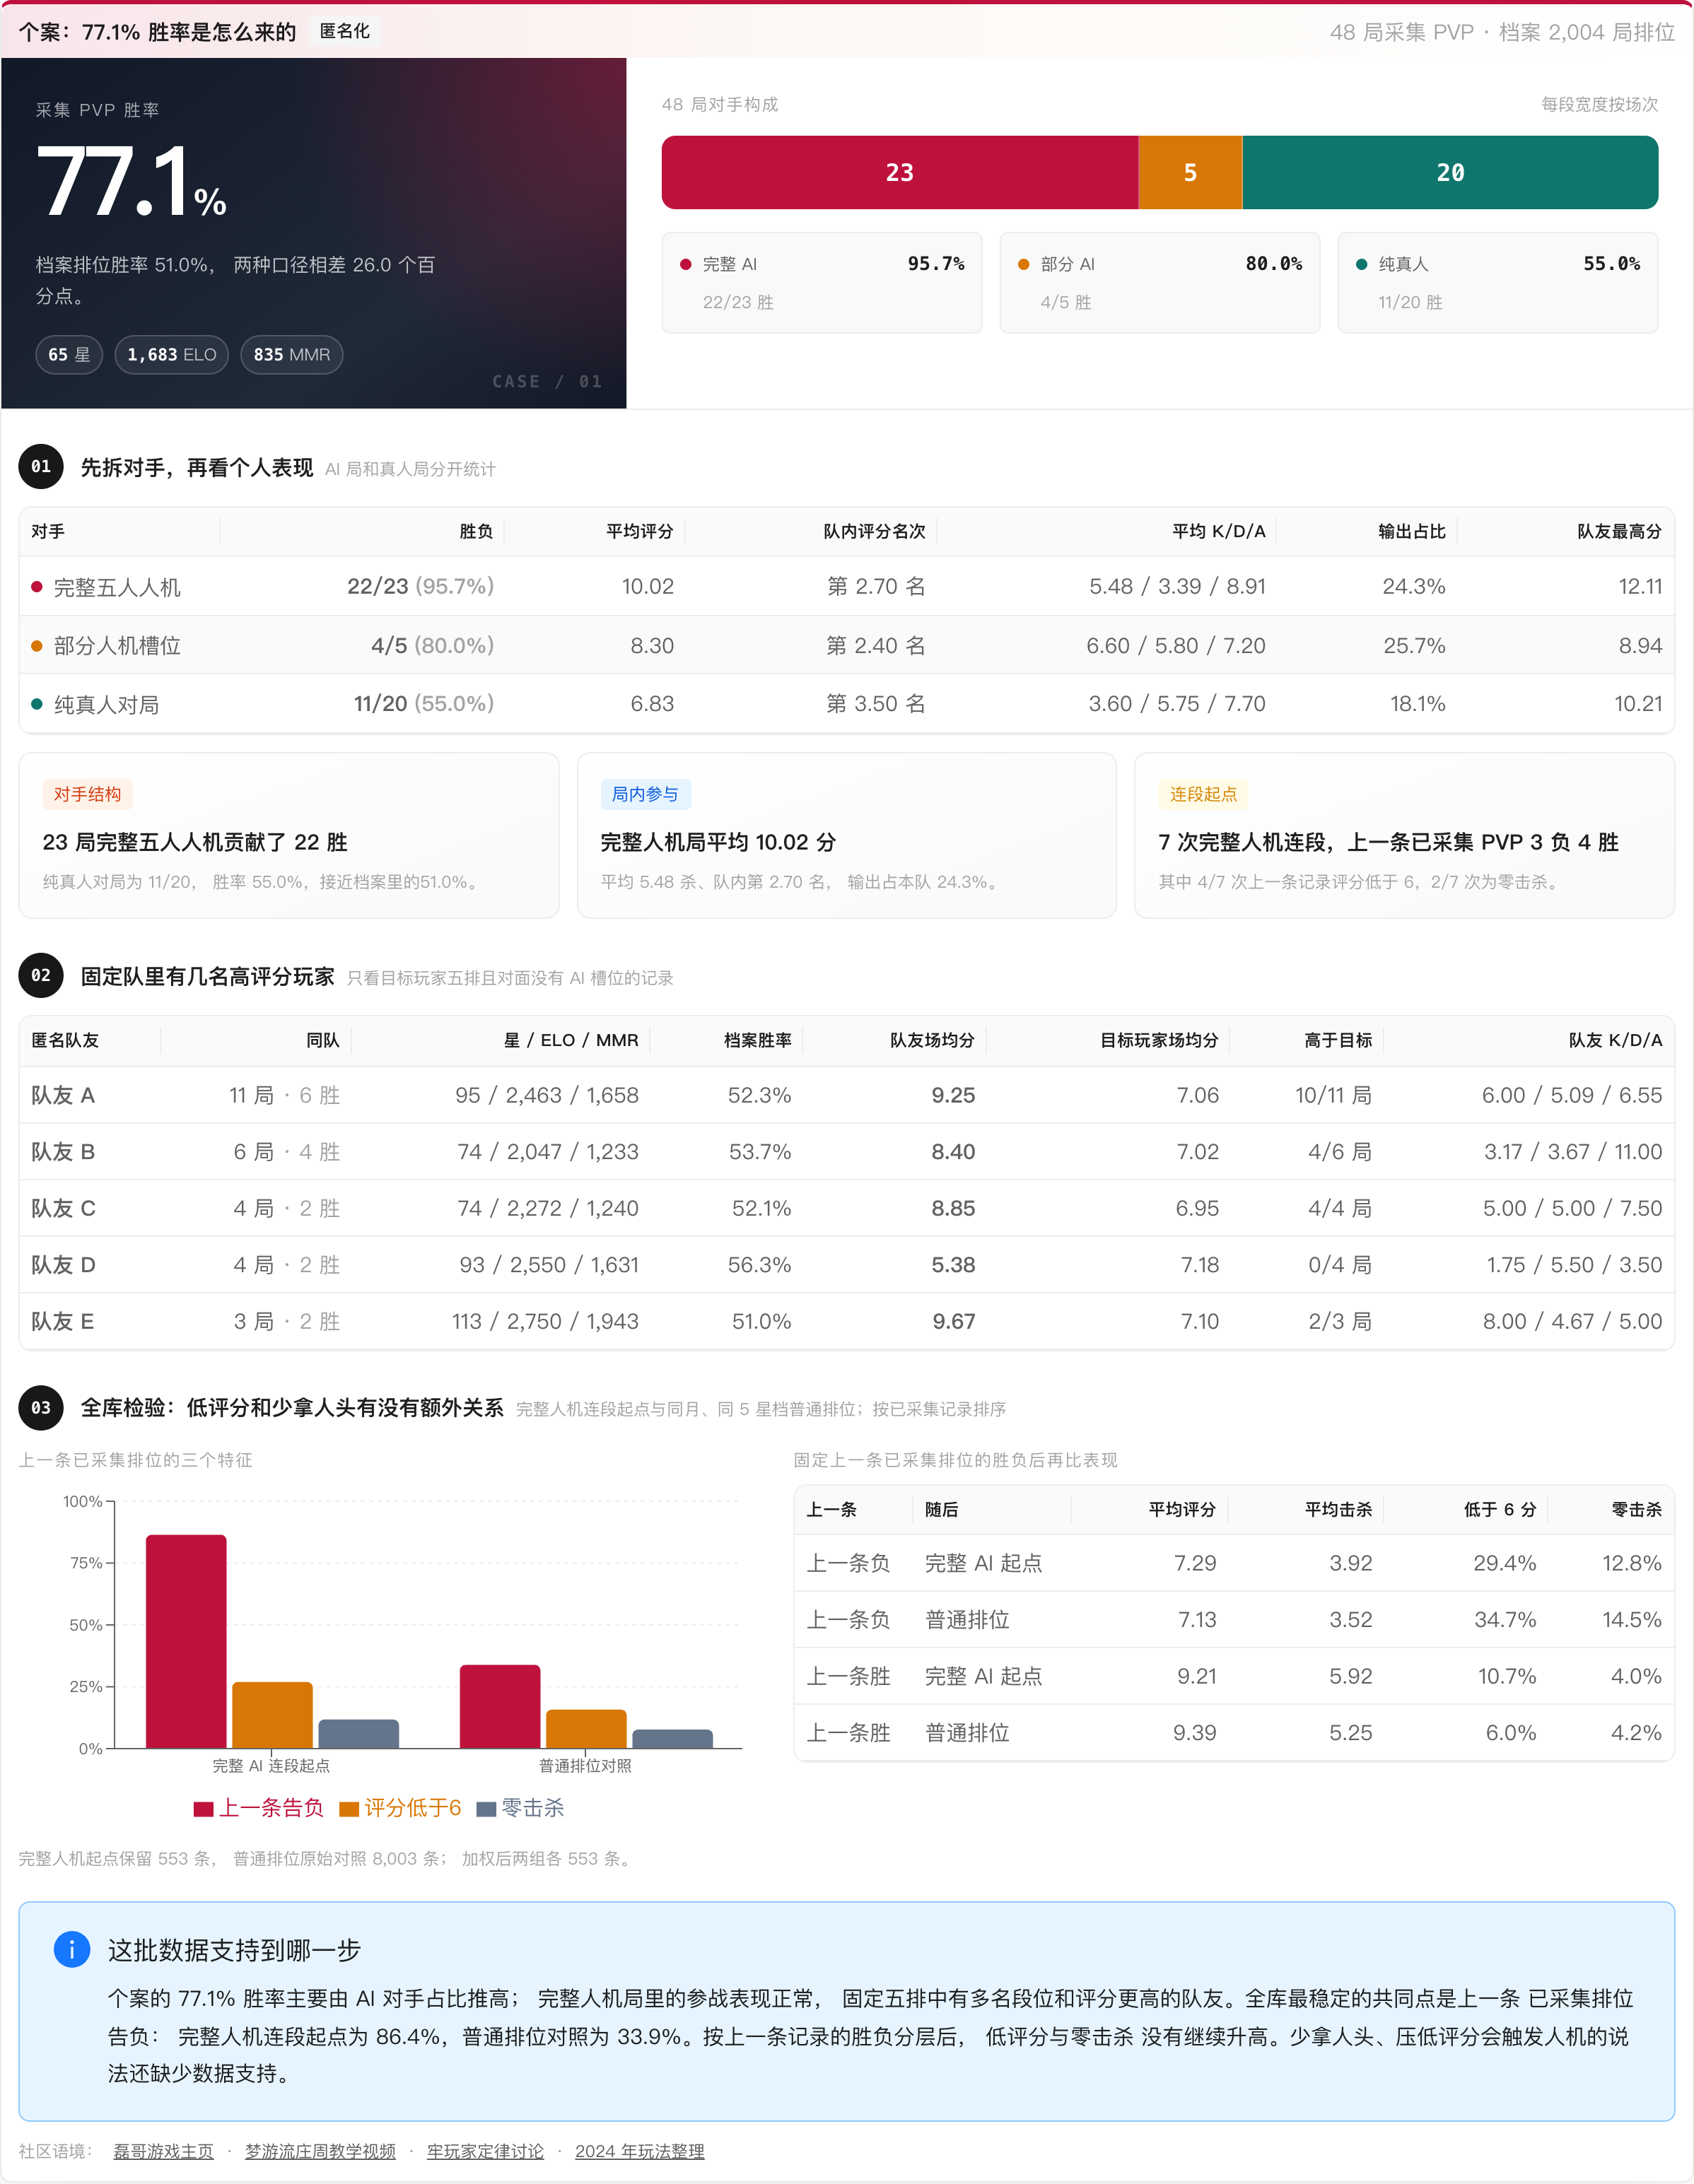
Task: Click the section 03 number badge
Action: tap(41, 1407)
